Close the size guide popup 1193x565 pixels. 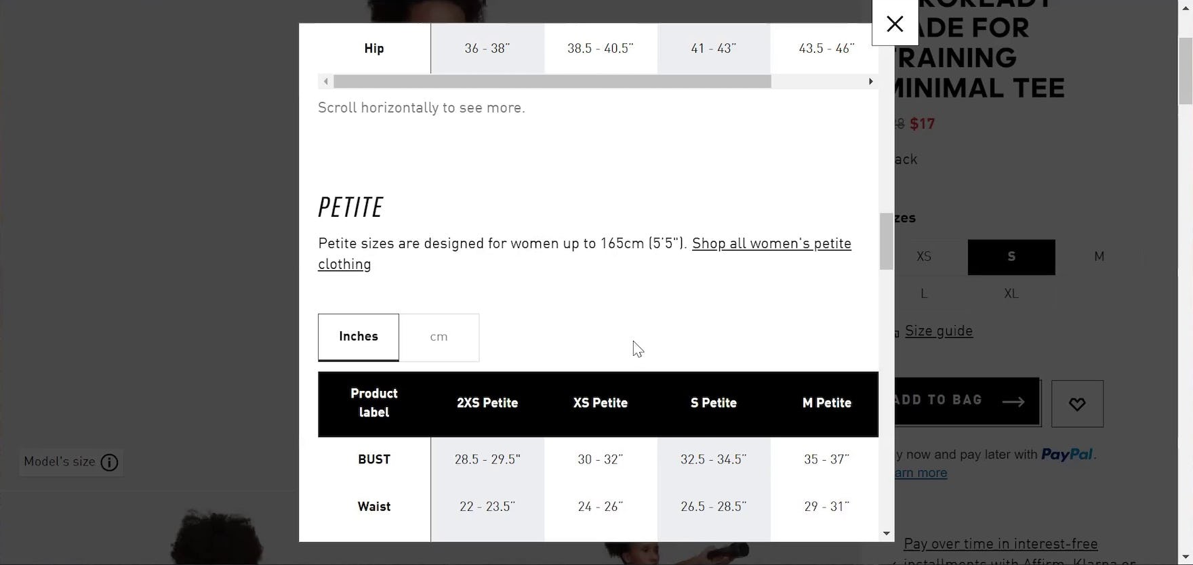(895, 24)
